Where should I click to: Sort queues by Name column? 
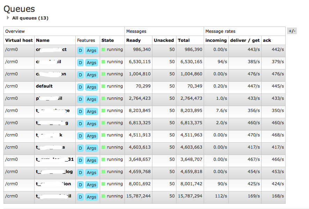click(x=43, y=40)
